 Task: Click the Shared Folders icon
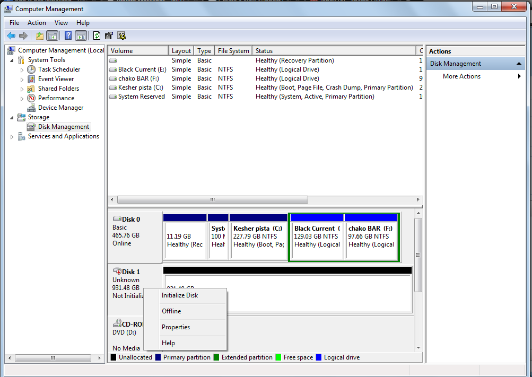pyautogui.click(x=31, y=89)
